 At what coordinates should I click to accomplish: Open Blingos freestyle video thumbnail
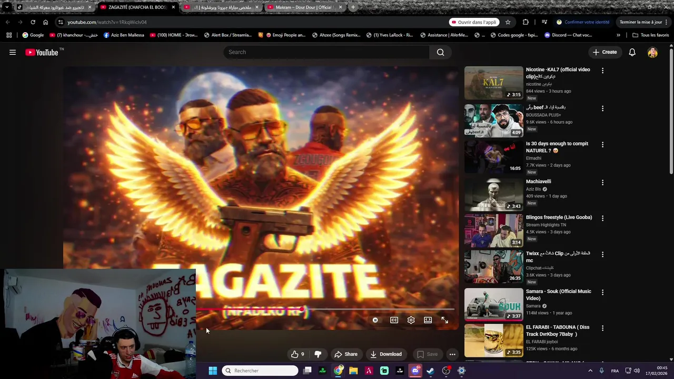click(x=493, y=231)
